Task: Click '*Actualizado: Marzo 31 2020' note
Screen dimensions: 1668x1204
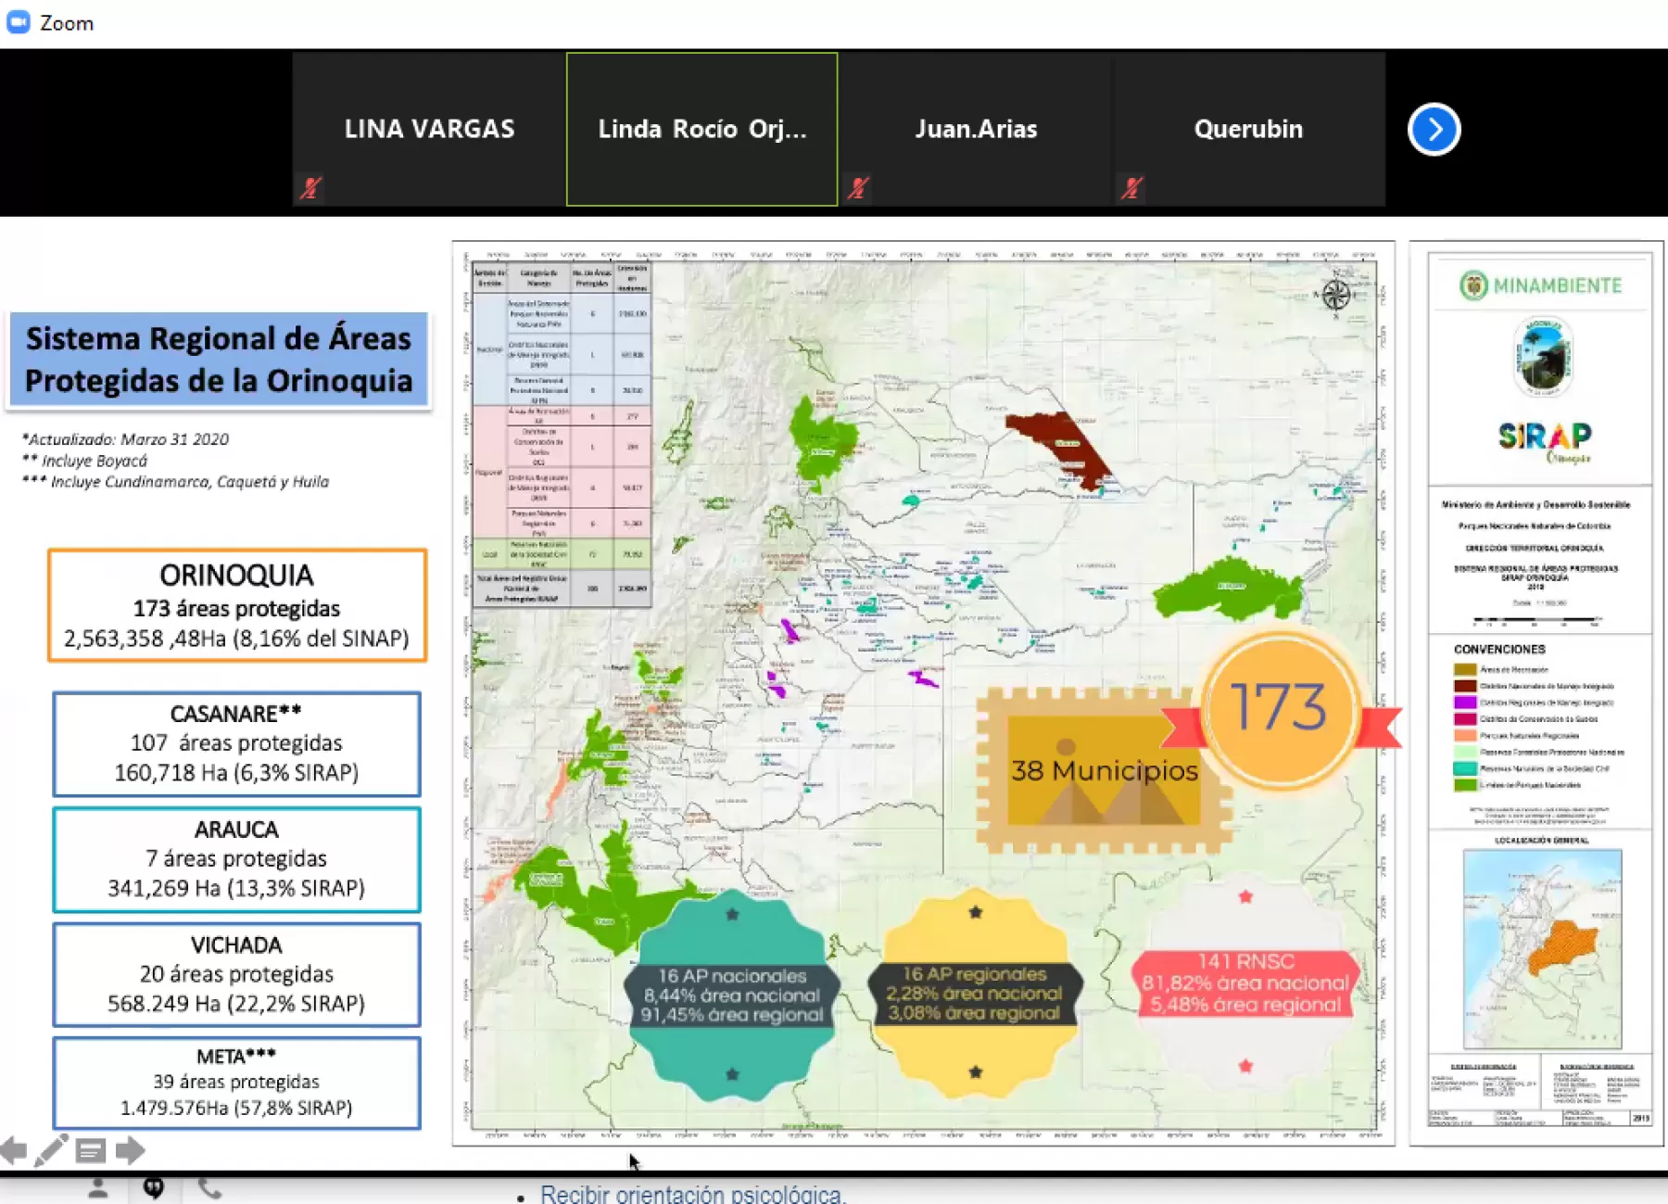Action: click(125, 439)
